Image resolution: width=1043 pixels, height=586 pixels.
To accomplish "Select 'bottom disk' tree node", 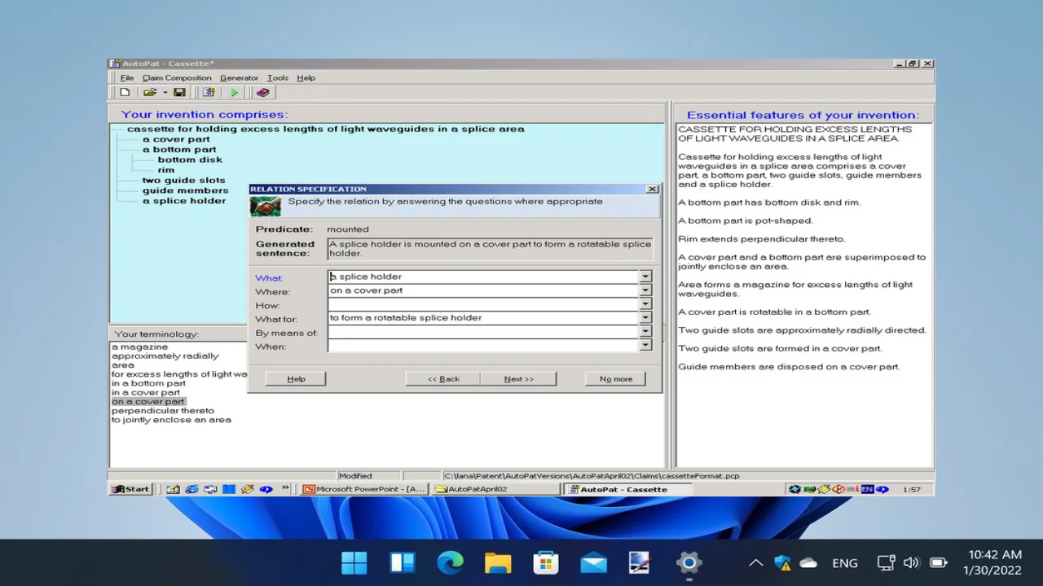I will point(190,160).
